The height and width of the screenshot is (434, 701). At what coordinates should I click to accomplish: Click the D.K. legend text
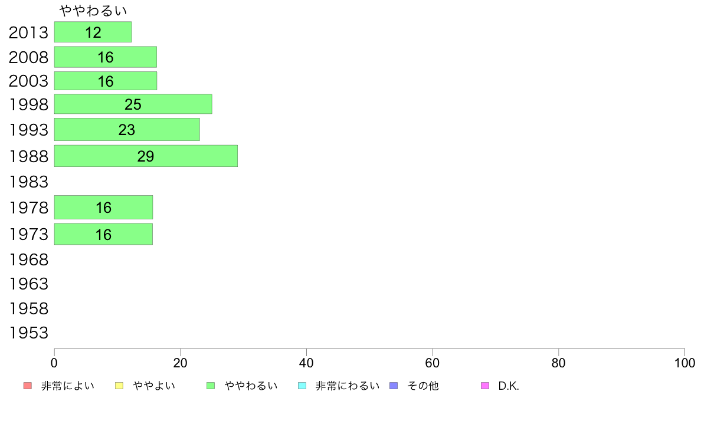pos(509,386)
